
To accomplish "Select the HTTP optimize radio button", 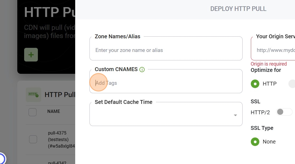I will click(255, 84).
